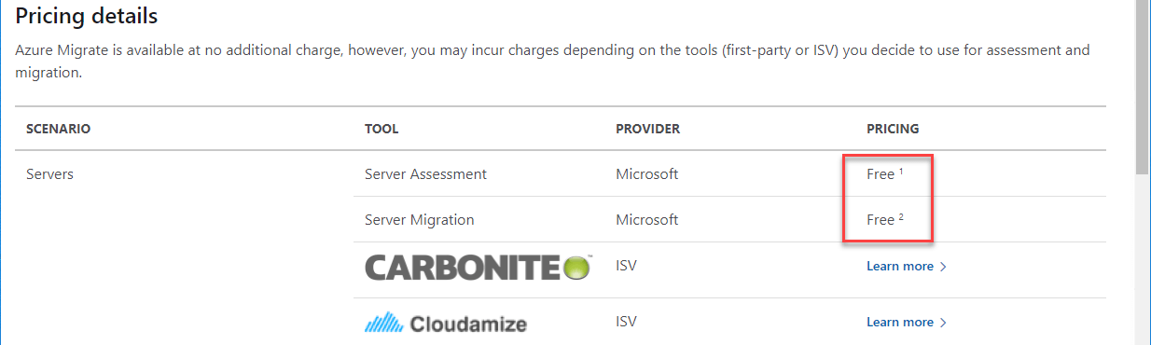Viewport: 1151px width, 345px height.
Task: Open Learn more link for Cloudamize
Action: [900, 323]
